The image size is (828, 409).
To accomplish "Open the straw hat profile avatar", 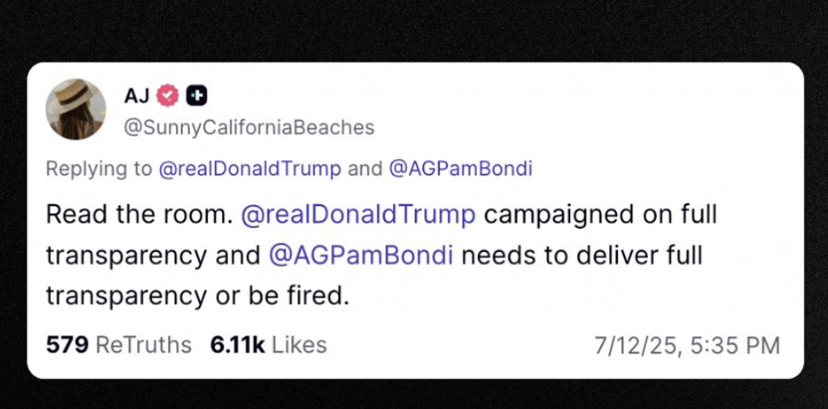I will point(76,110).
